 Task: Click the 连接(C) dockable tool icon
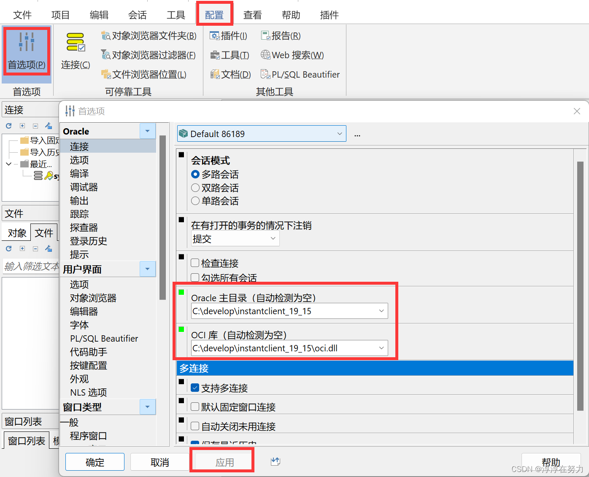click(75, 48)
